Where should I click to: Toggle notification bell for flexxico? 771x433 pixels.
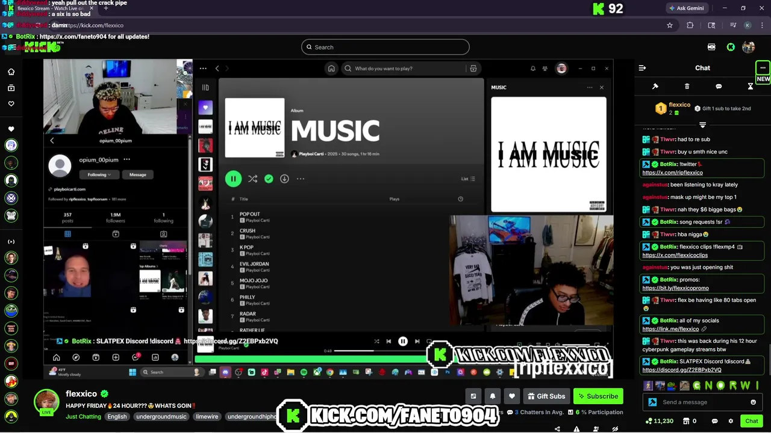(x=493, y=396)
